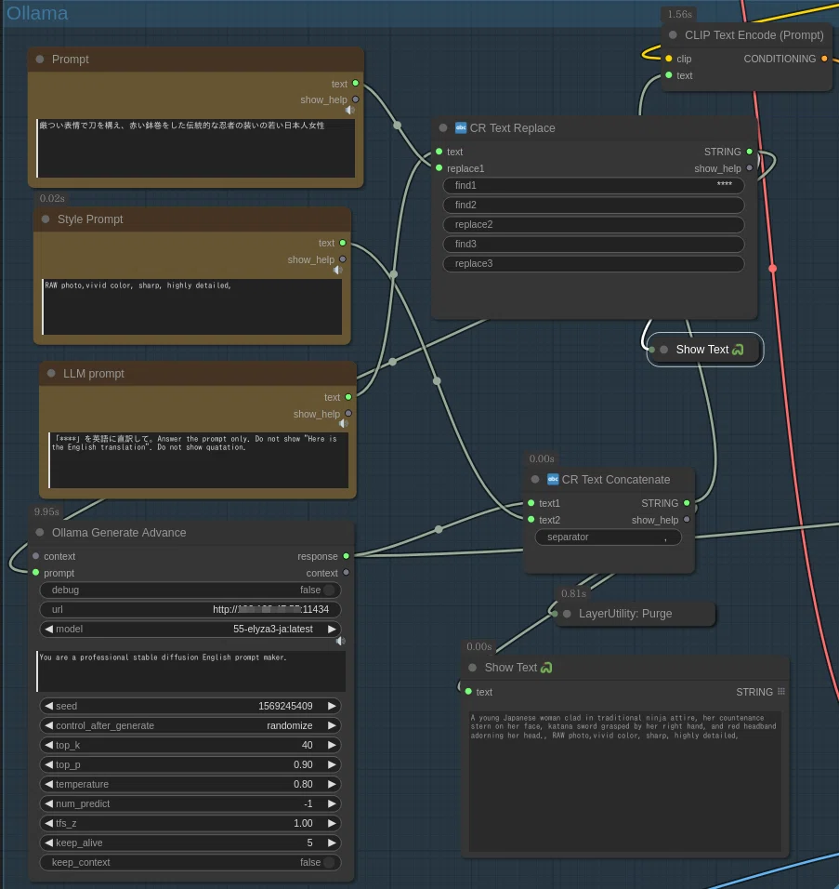Select the collapsed Show Text node
This screenshot has height=889, width=839.
tap(705, 350)
